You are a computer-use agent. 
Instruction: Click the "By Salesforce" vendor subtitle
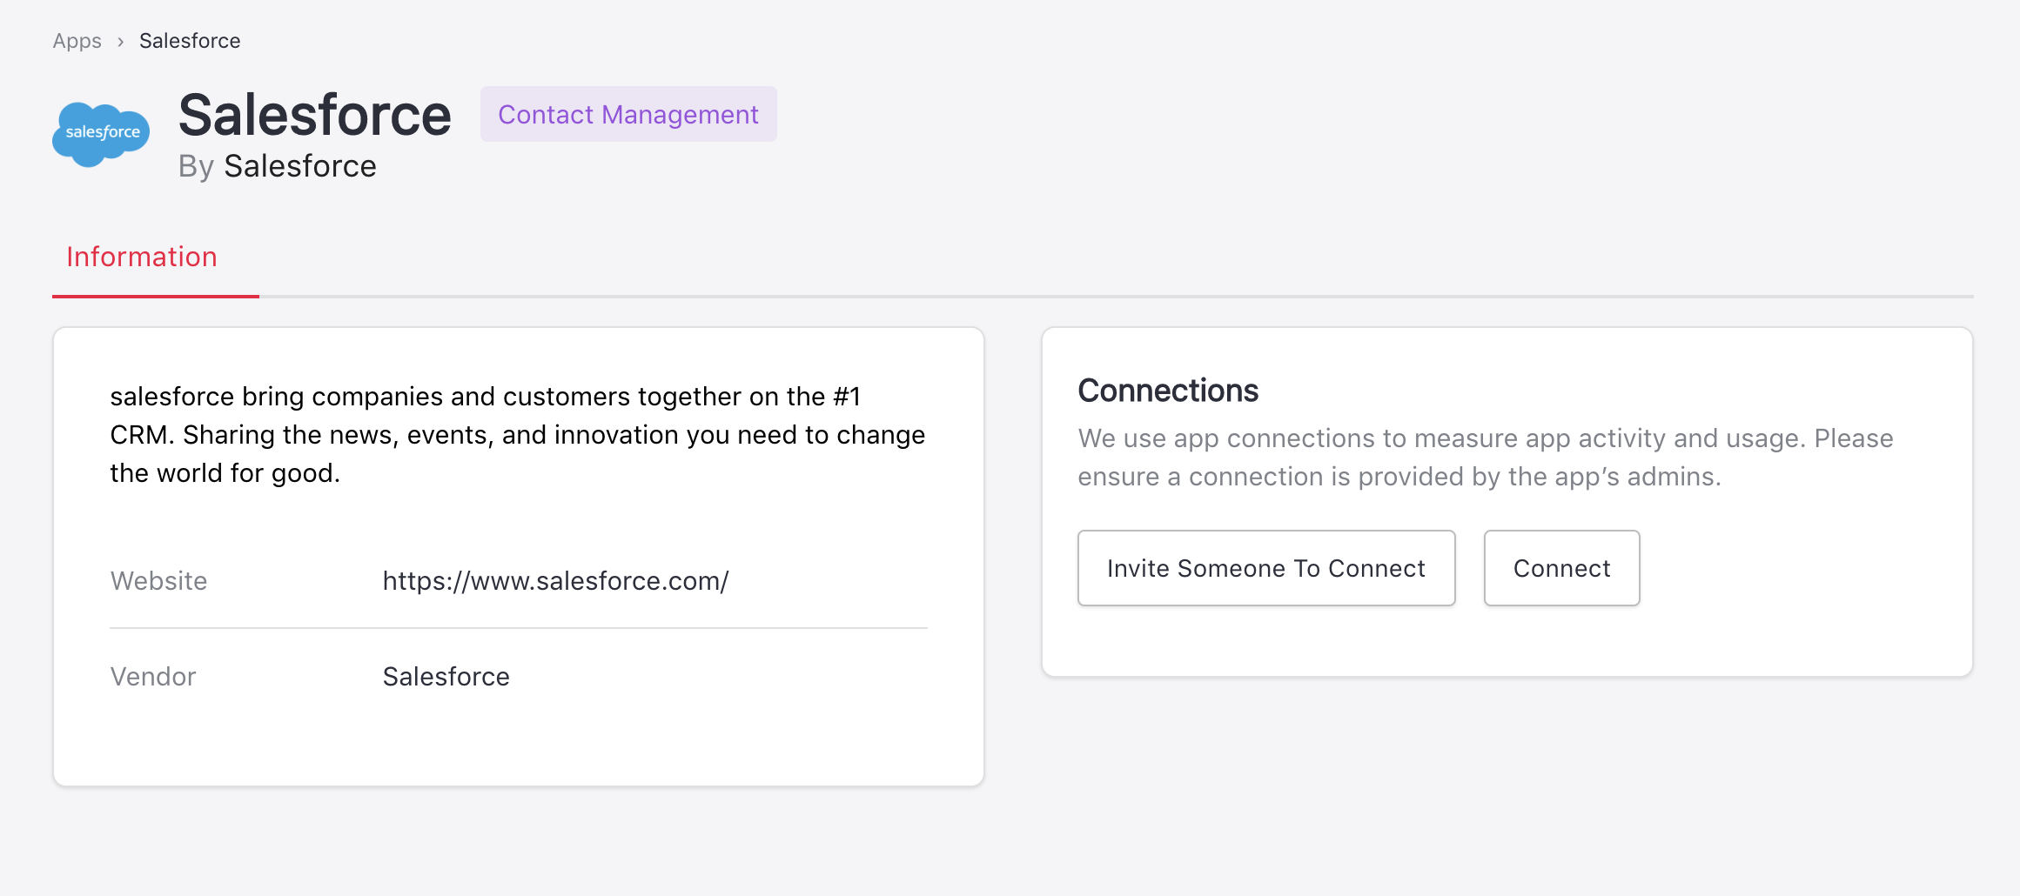click(x=277, y=166)
